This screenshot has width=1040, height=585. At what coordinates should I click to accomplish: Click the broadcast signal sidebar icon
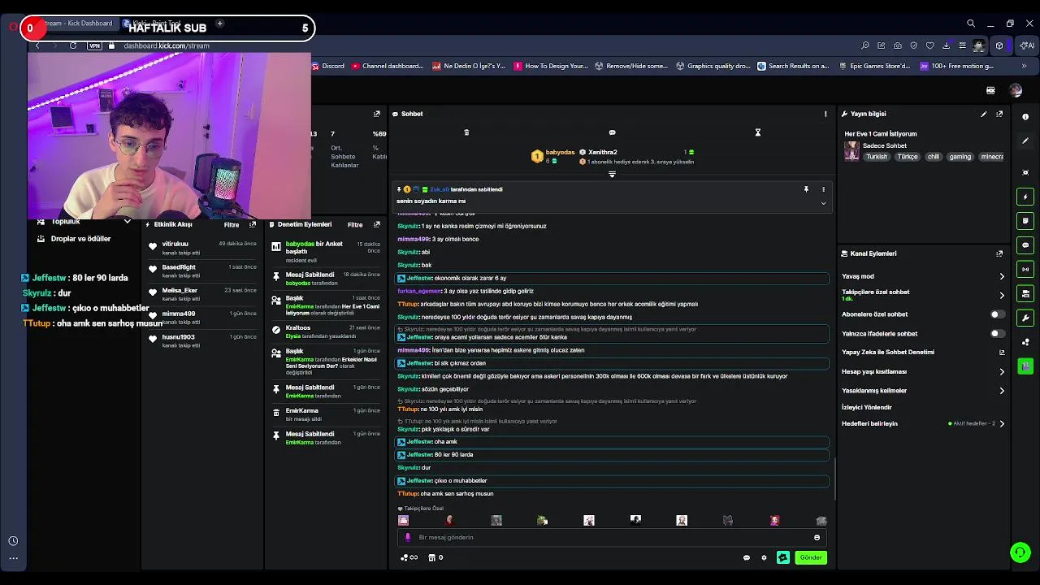coord(1025,269)
